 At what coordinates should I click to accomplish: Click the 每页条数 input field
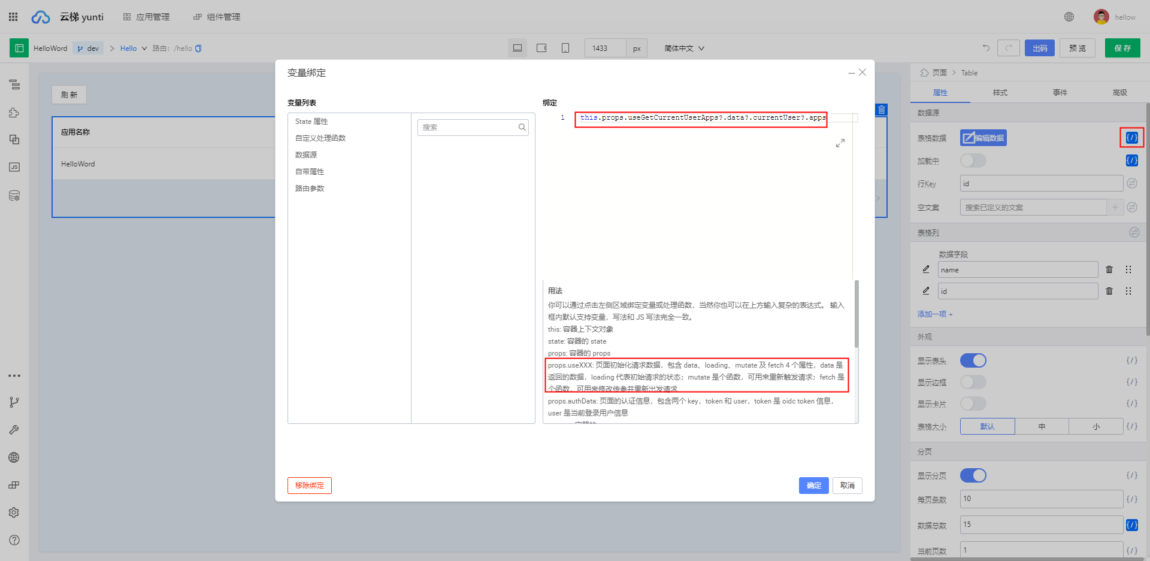point(1042,499)
